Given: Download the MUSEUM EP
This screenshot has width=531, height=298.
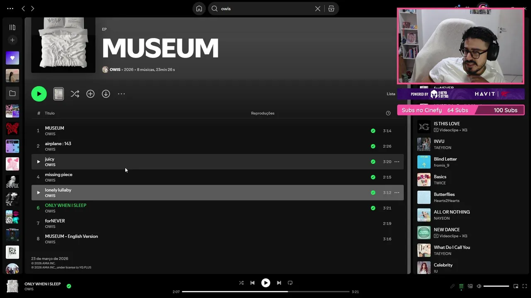Looking at the screenshot, I should [106, 94].
